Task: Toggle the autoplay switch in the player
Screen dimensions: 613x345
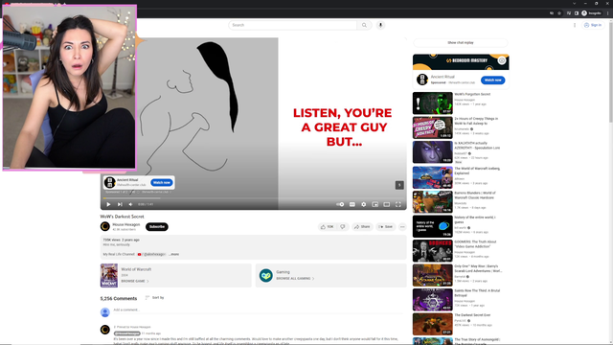Action: (x=340, y=204)
